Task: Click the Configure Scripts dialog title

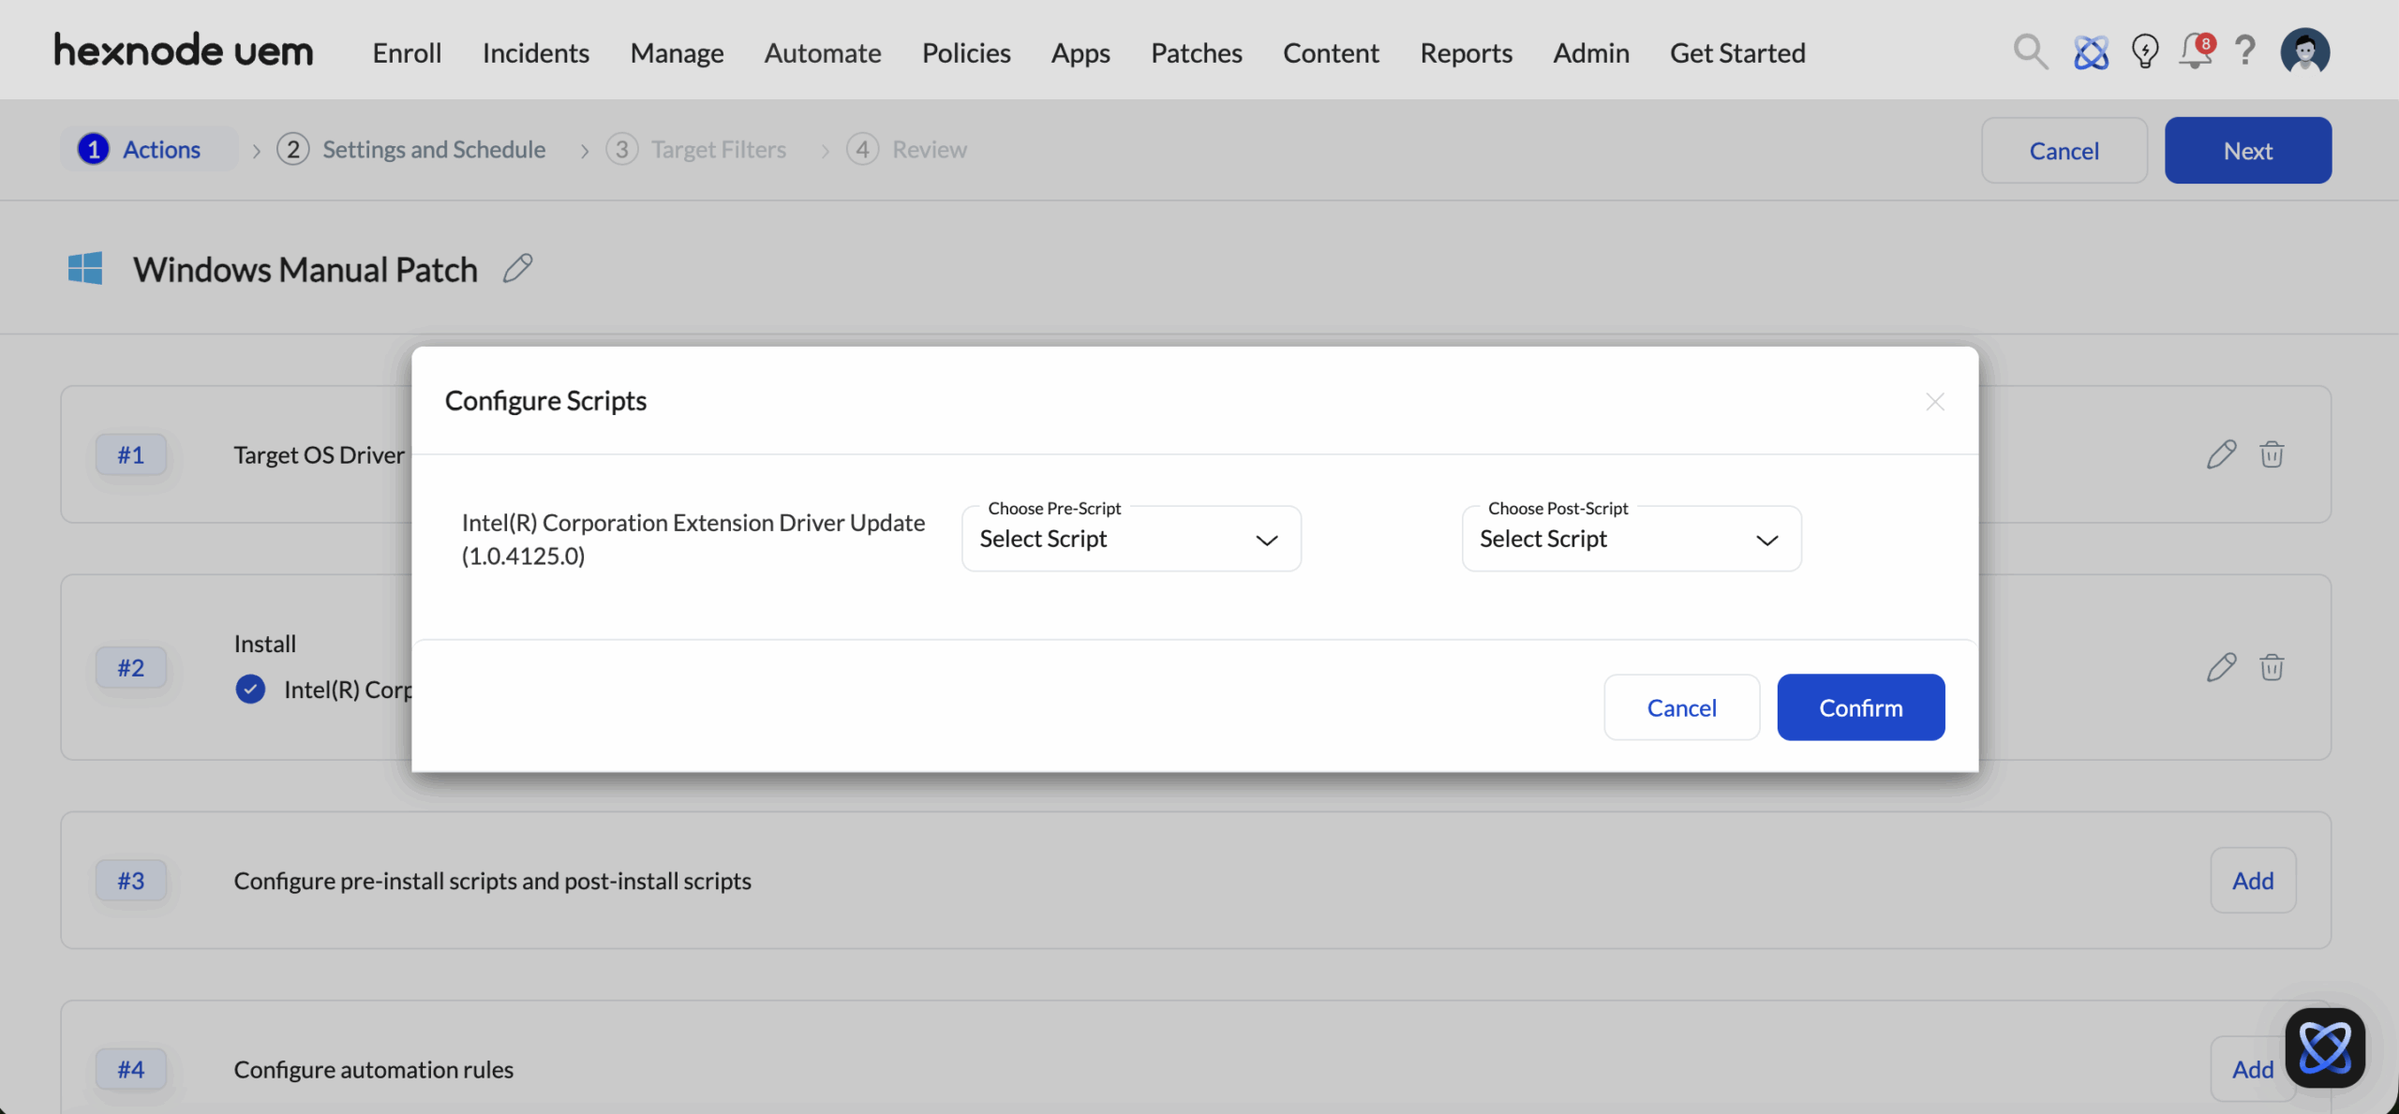Action: pos(545,400)
